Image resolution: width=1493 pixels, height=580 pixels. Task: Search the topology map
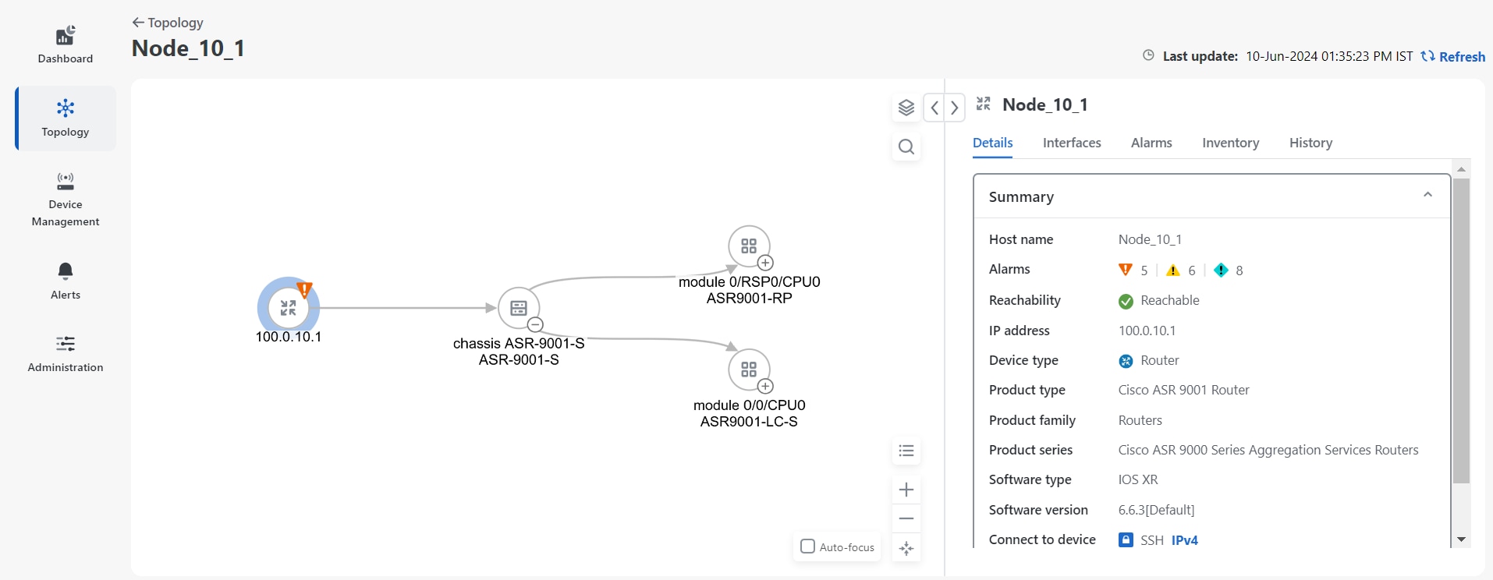(x=906, y=147)
